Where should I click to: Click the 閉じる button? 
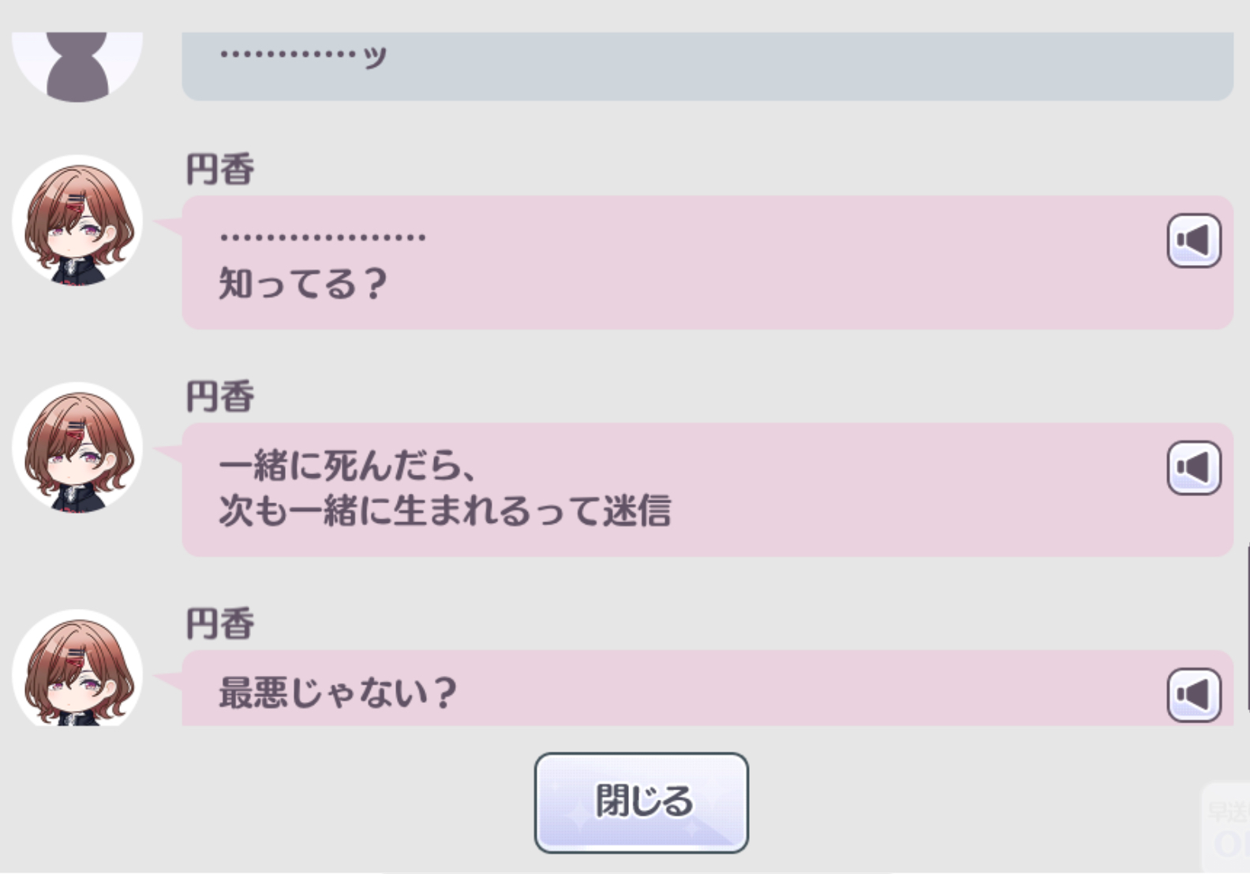pyautogui.click(x=642, y=802)
